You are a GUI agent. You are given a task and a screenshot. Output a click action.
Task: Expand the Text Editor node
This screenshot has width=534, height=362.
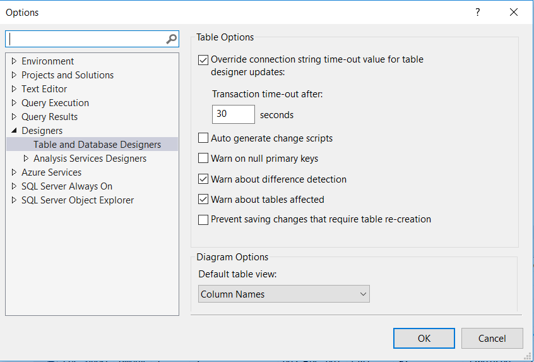point(15,89)
